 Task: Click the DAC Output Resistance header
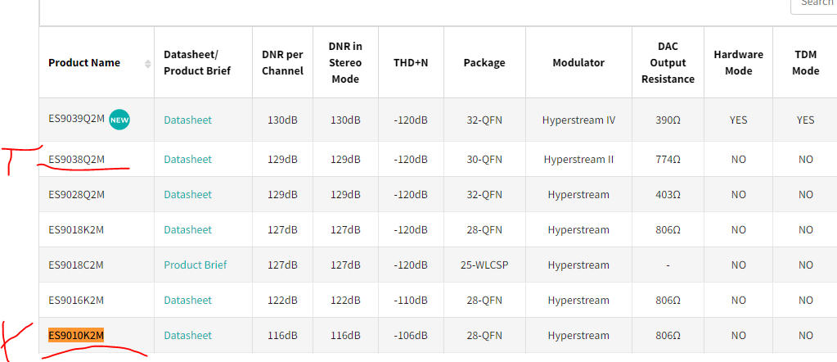[668, 63]
